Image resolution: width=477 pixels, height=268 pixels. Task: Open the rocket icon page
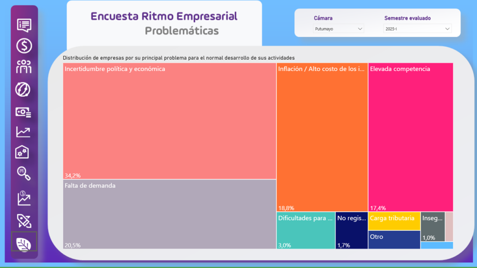click(24, 221)
